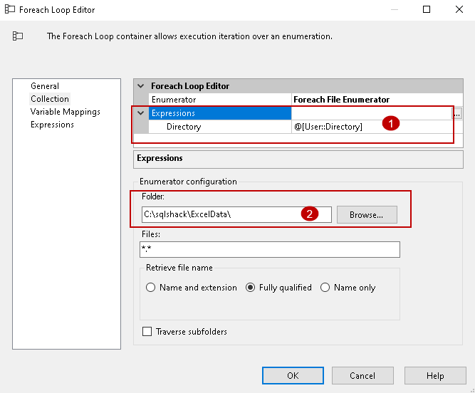Click the Foreach Loop Editor title bar icon
The image size is (475, 393).
10,10
